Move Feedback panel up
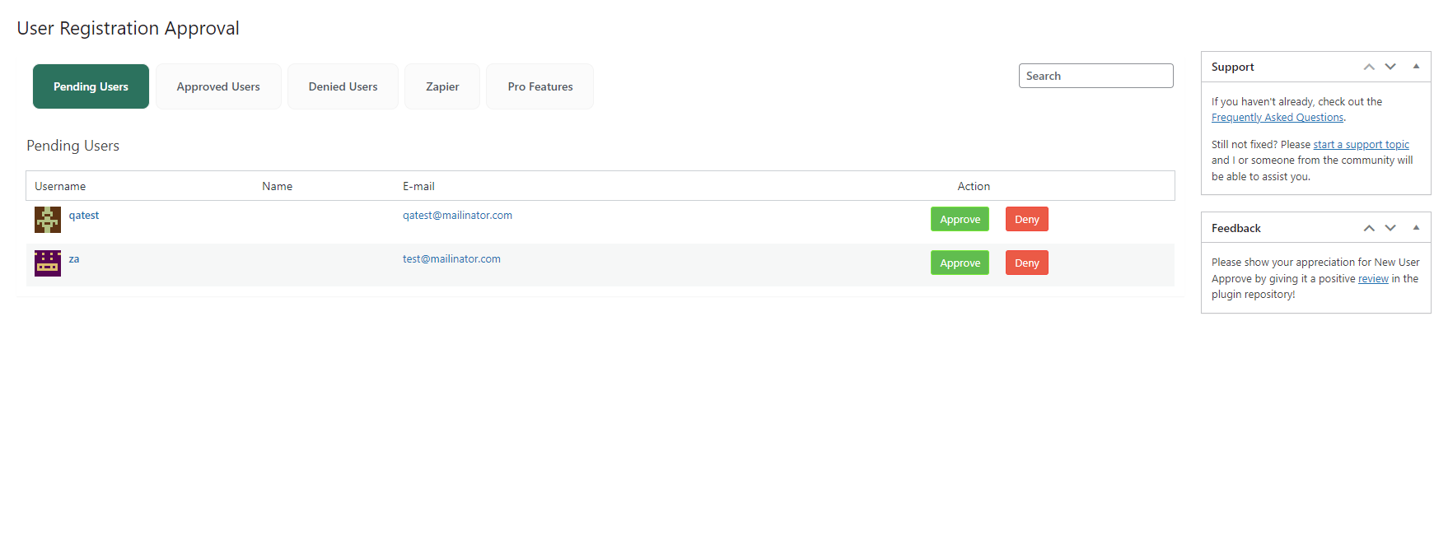The height and width of the screenshot is (535, 1448). (x=1369, y=228)
